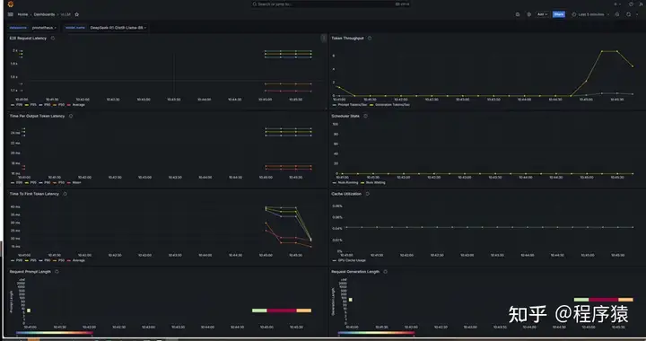Open the info icon beside E2E Request Latency
Screen dimensions: 646x341
point(53,38)
